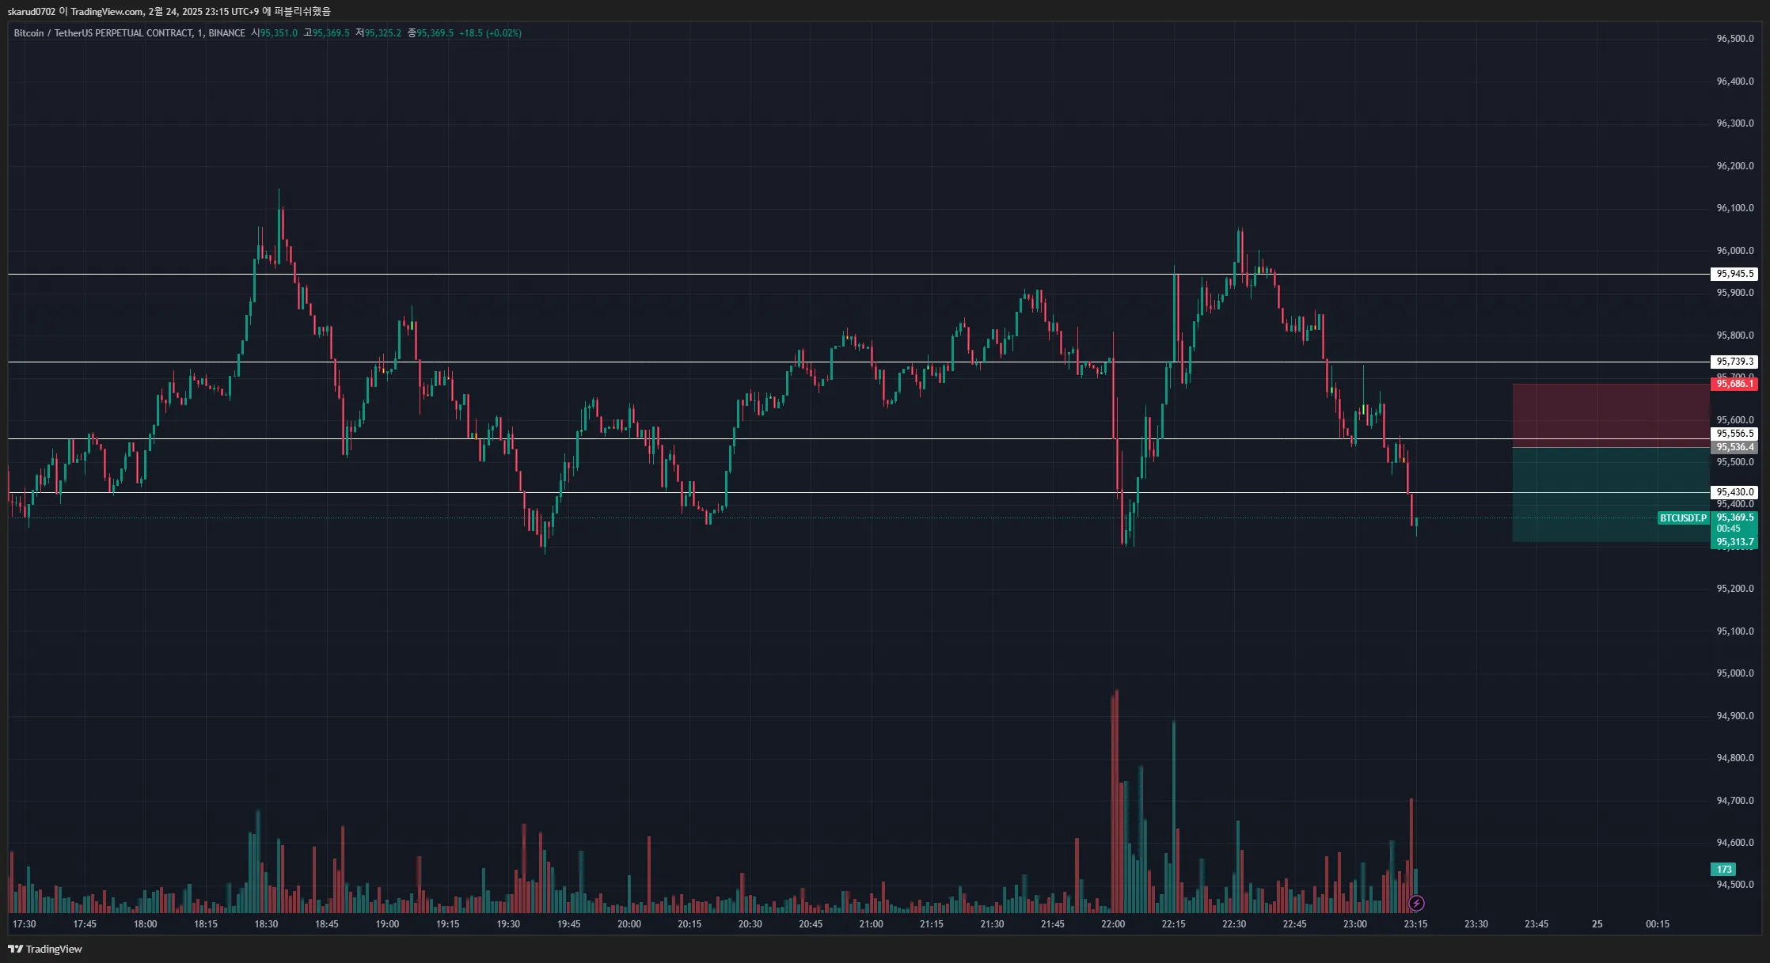Click the 20:00 time axis label
Screen dimensions: 1770x963
click(x=629, y=924)
